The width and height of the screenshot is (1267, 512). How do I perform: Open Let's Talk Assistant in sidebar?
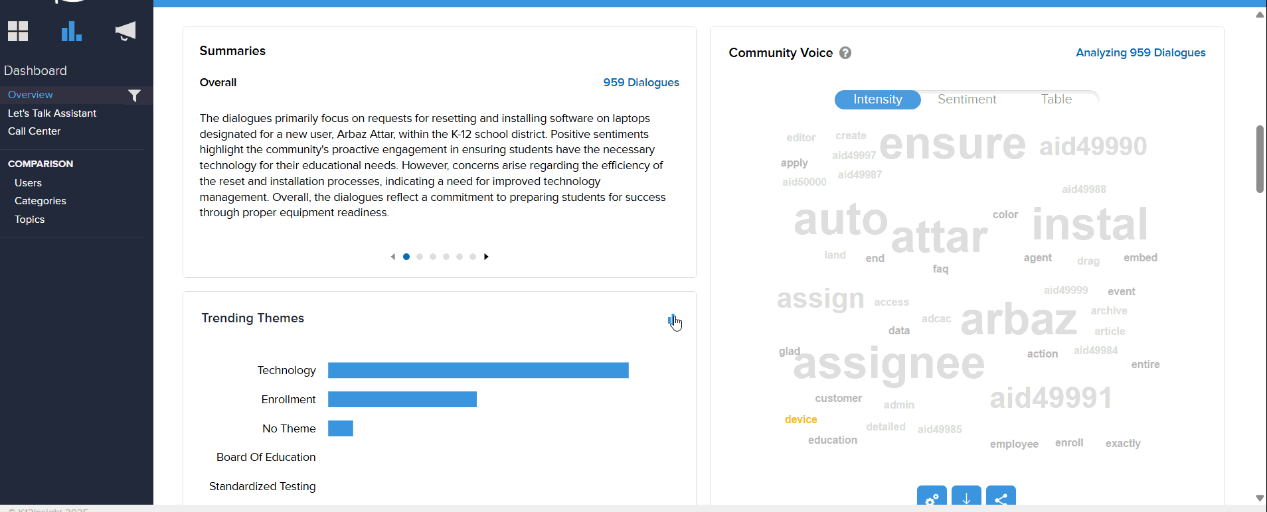click(x=52, y=113)
